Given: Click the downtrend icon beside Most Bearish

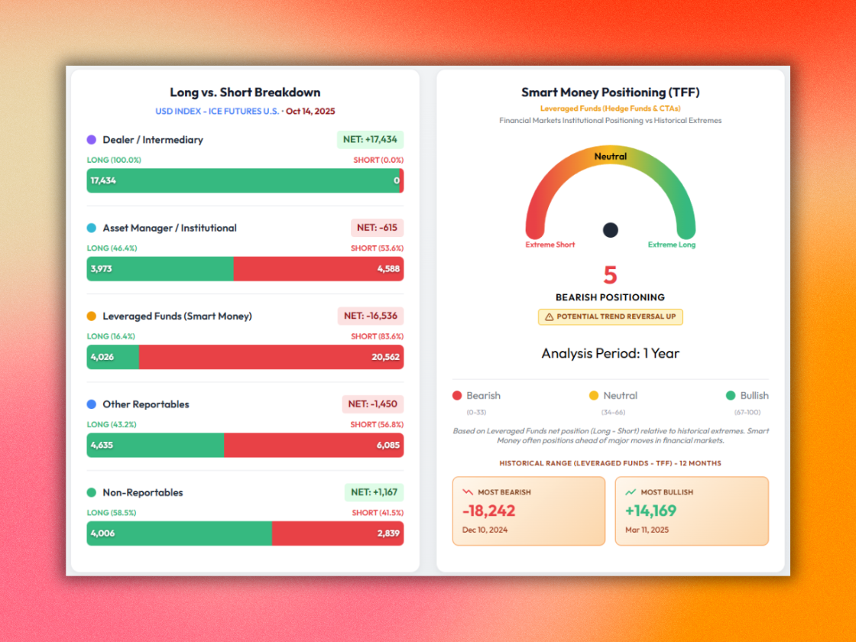Looking at the screenshot, I should (x=468, y=492).
